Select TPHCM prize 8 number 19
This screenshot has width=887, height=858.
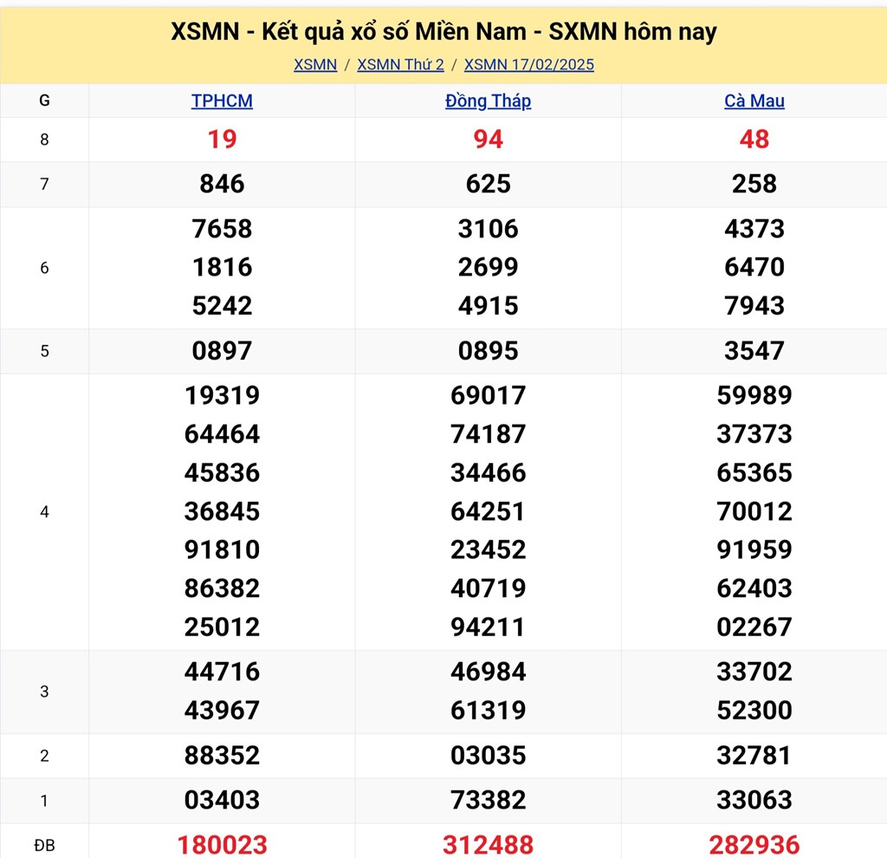222,140
